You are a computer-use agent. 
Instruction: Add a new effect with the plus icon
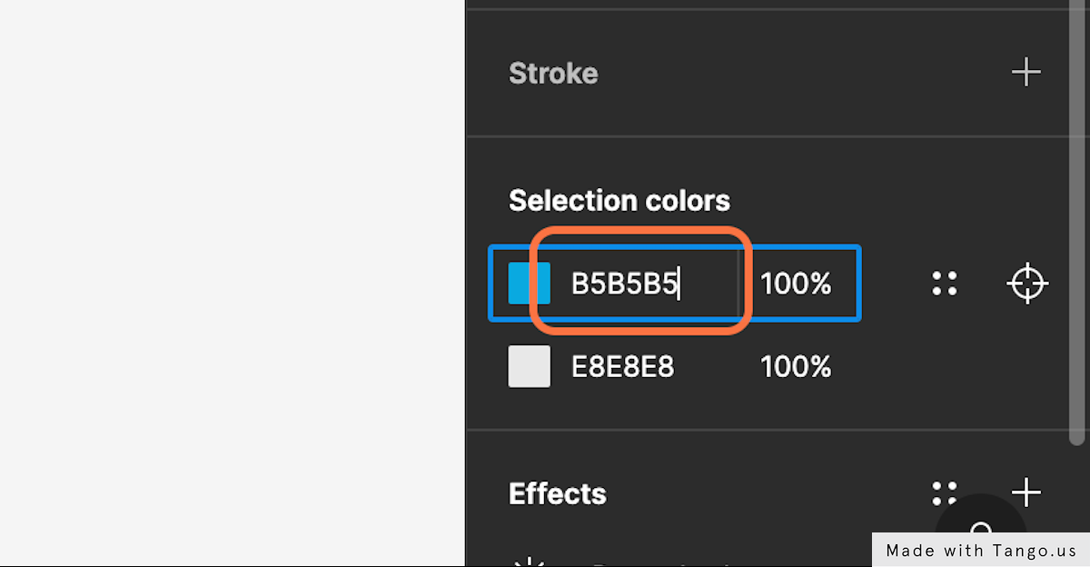1026,493
